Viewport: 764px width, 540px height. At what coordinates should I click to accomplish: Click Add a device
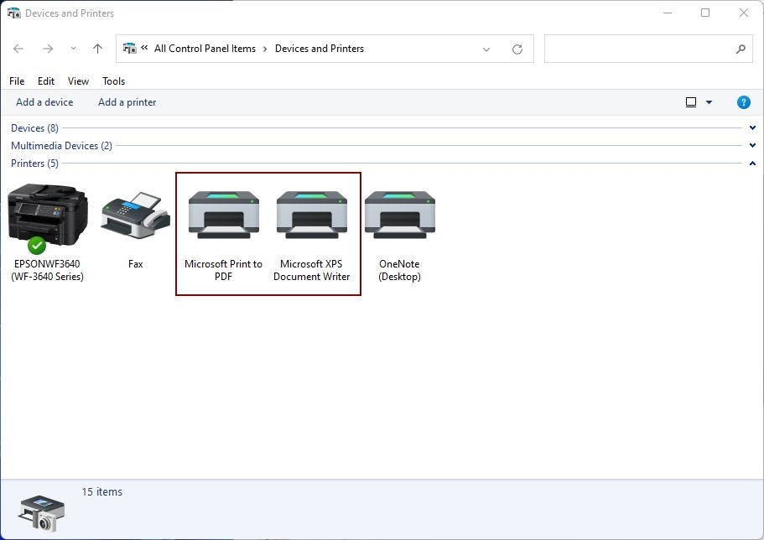point(44,102)
